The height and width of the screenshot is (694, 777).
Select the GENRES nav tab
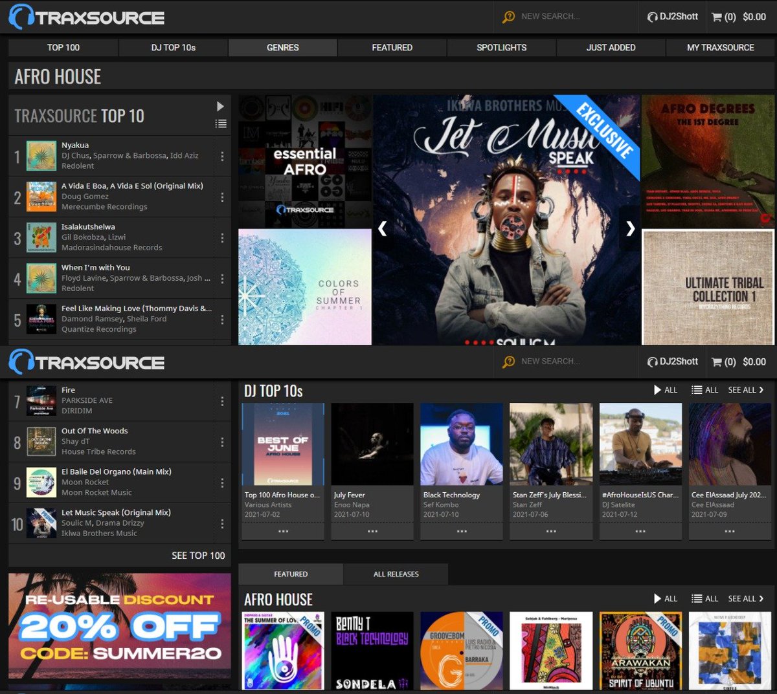pos(283,47)
